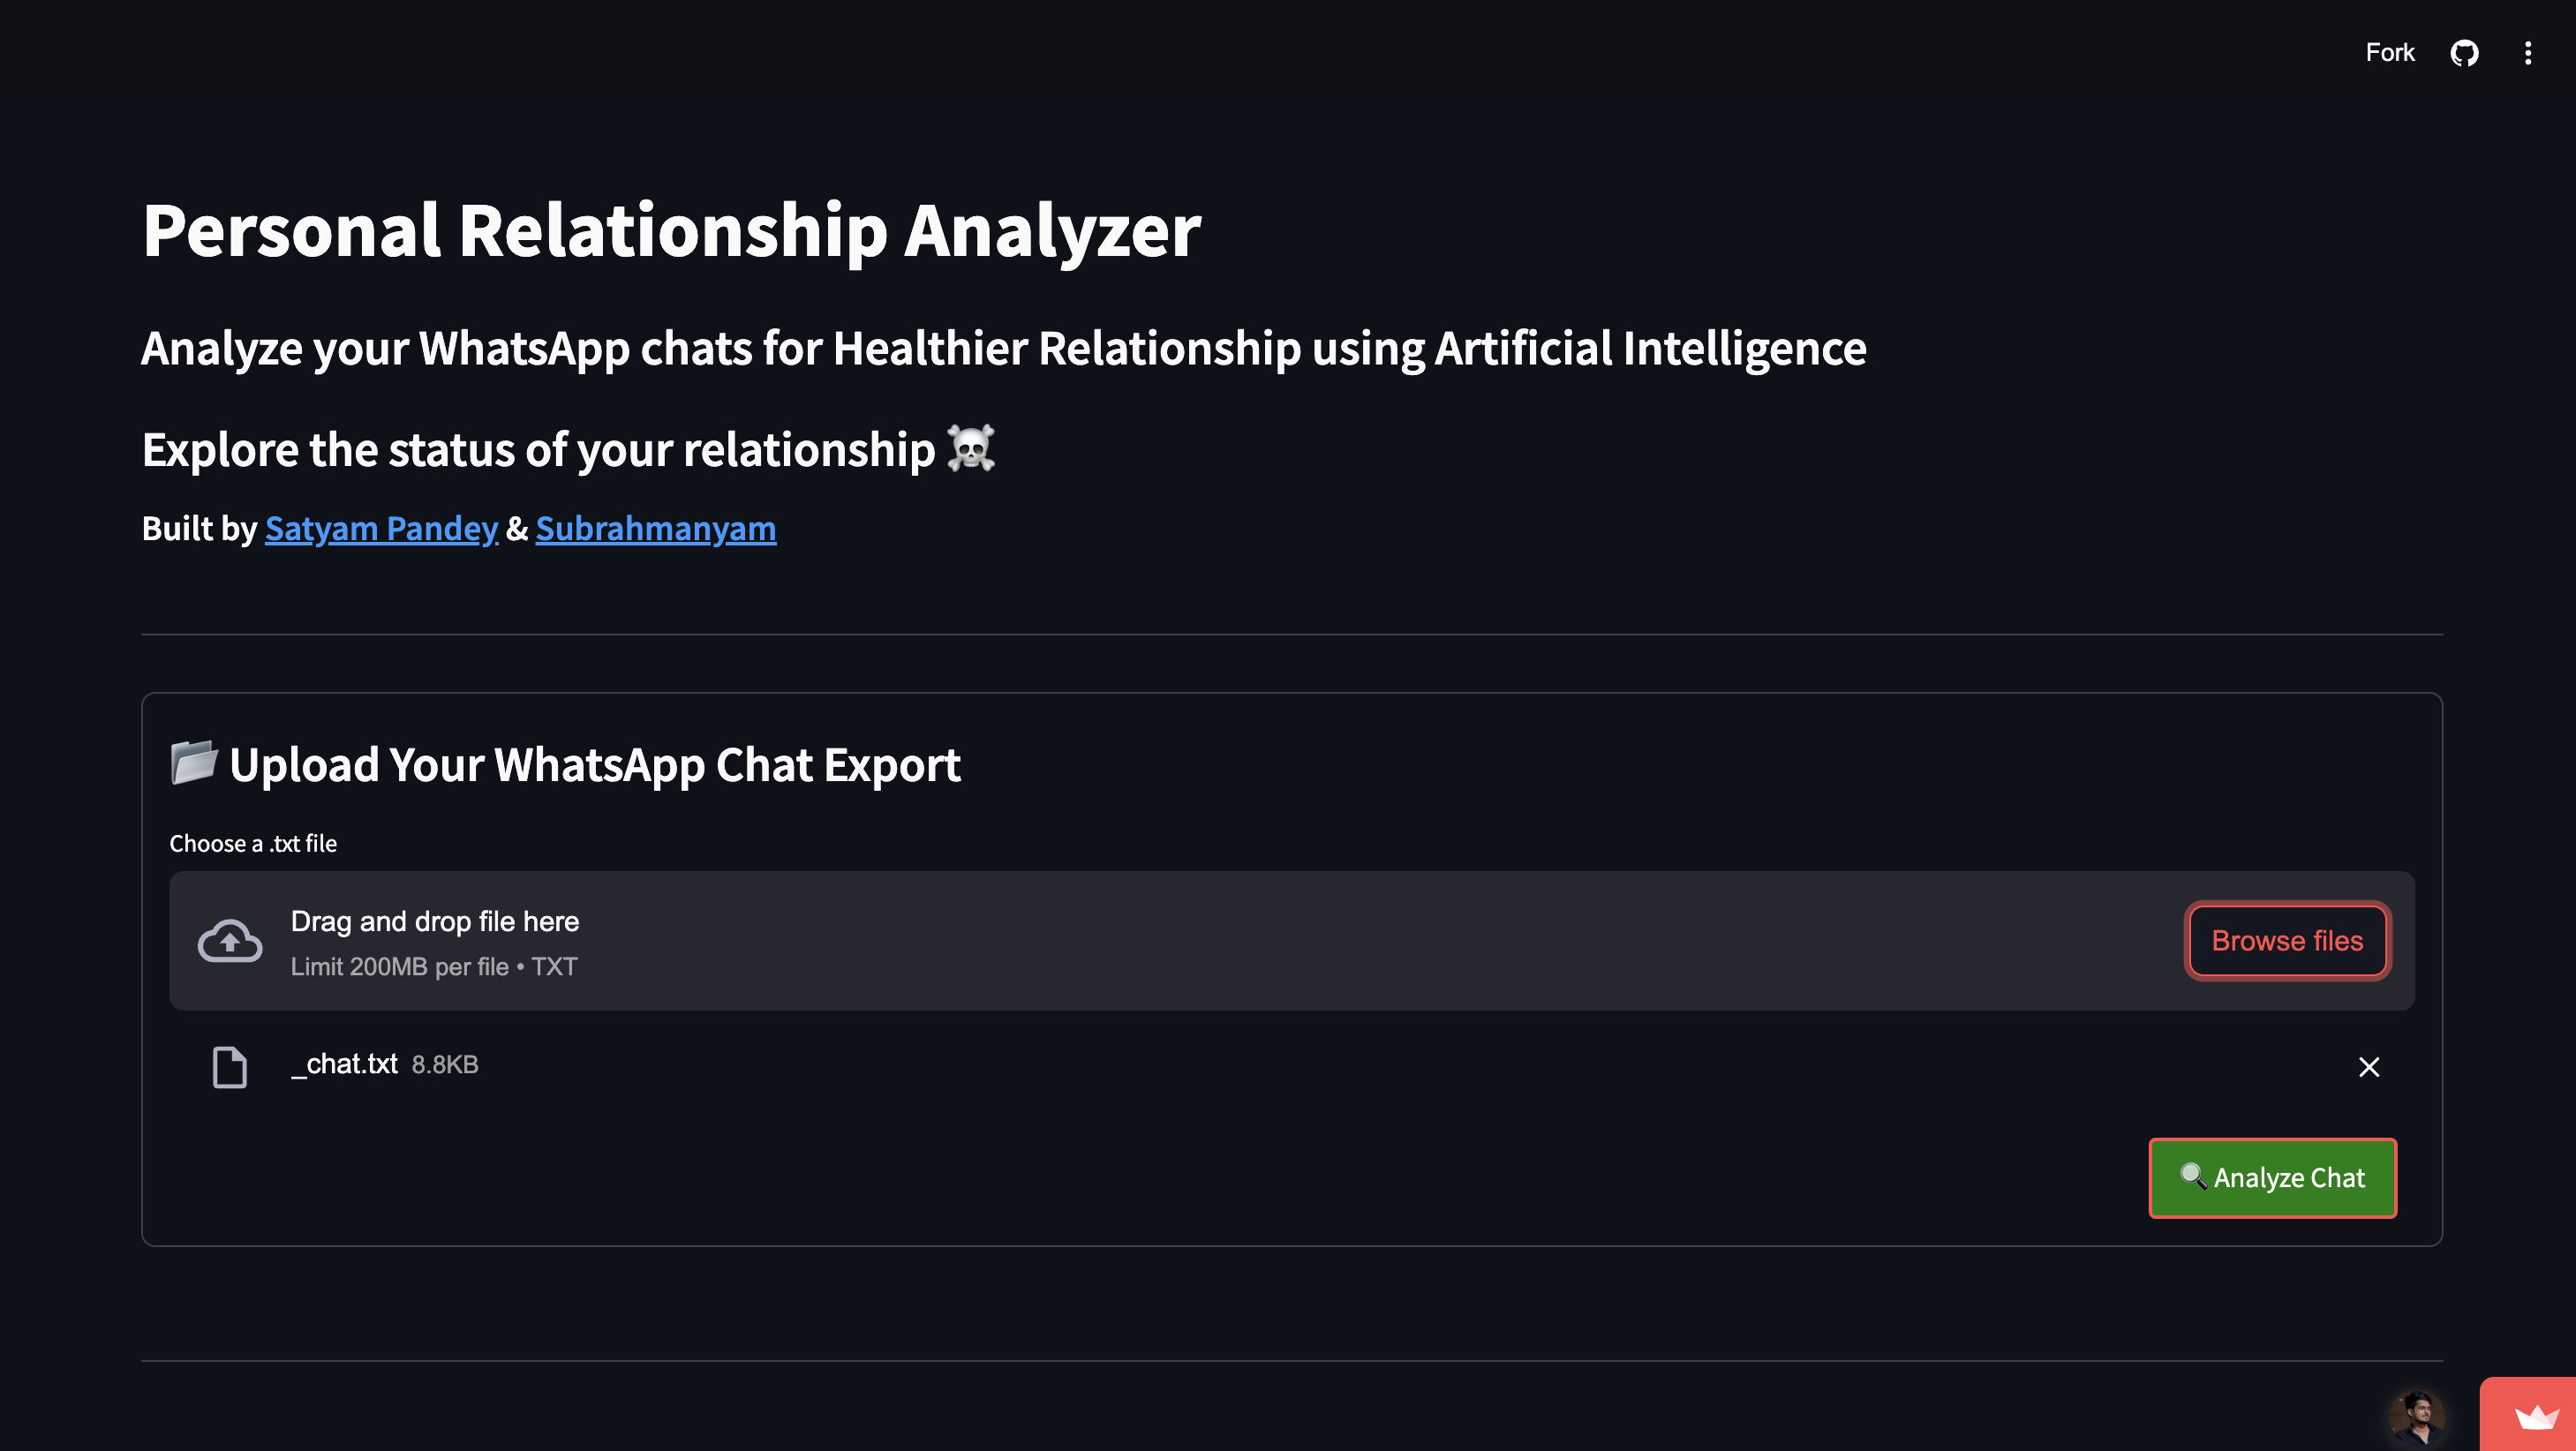
Task: Open the GitHub repository icon
Action: pyautogui.click(x=2464, y=53)
